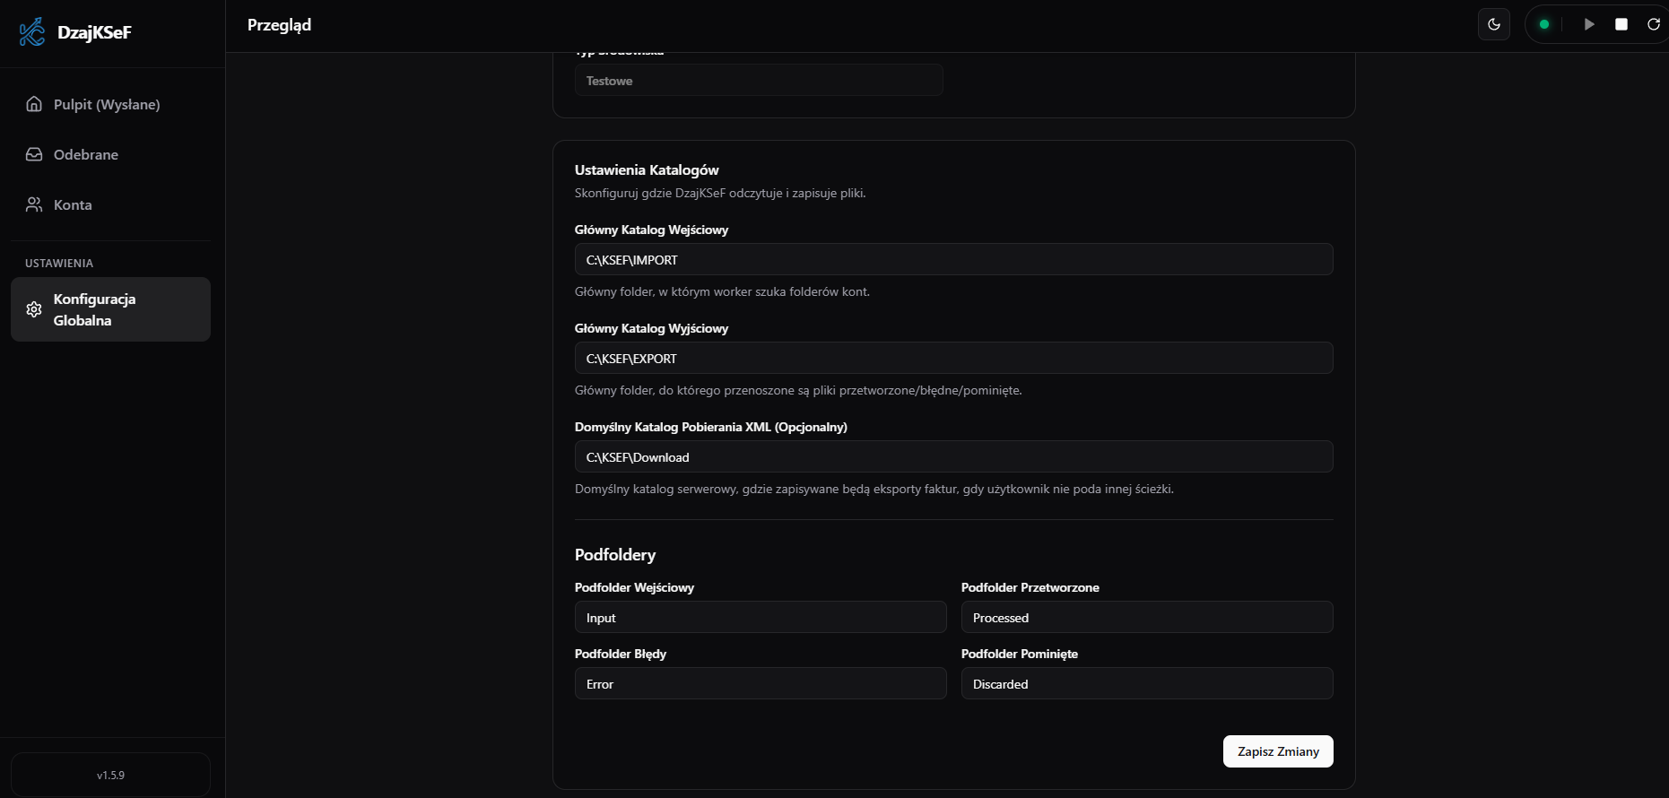Open Pulpit (Wysłane) from the sidebar

[110, 104]
